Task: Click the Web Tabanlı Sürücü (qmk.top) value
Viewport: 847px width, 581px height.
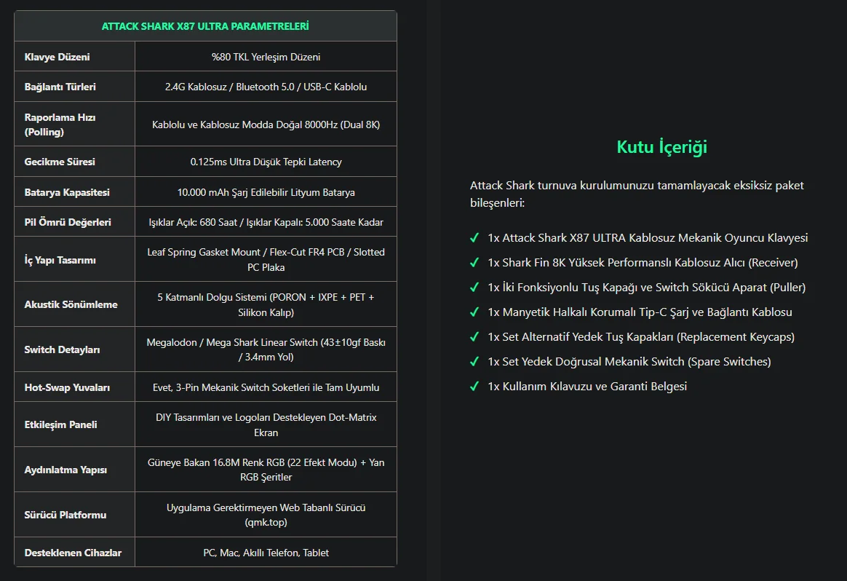Action: pyautogui.click(x=266, y=515)
